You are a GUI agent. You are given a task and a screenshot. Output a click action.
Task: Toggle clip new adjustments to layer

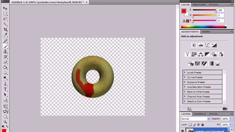coord(225,109)
